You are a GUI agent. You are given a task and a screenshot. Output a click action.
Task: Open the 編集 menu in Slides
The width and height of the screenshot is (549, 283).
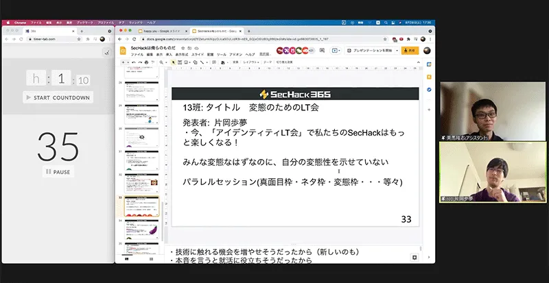[x=150, y=55]
